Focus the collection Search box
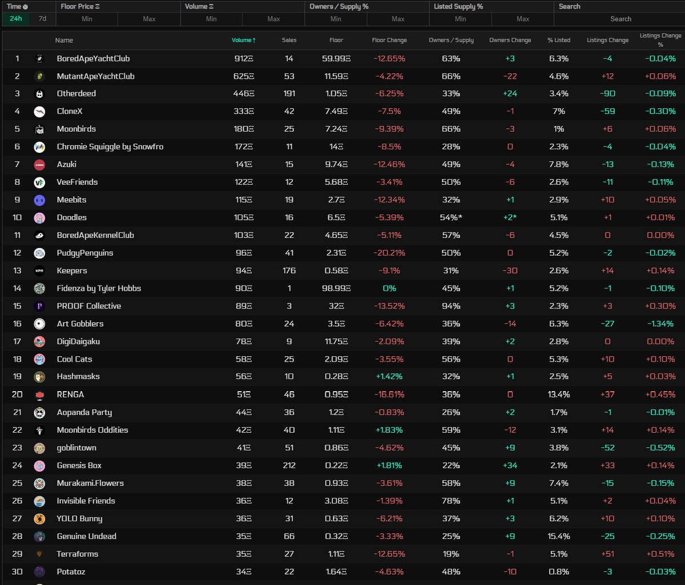685x585 pixels. click(620, 19)
